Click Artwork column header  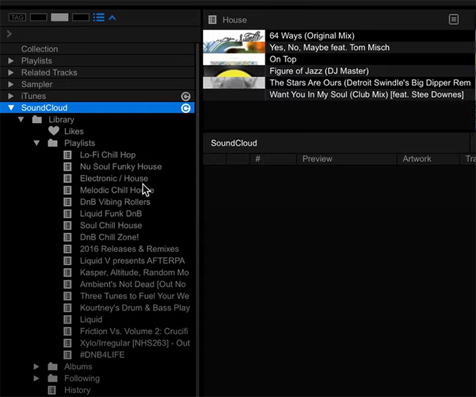pos(428,159)
